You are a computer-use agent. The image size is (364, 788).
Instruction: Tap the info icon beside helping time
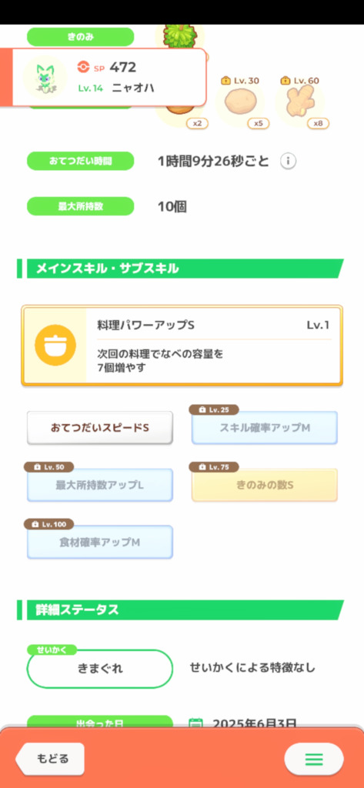pyautogui.click(x=288, y=162)
